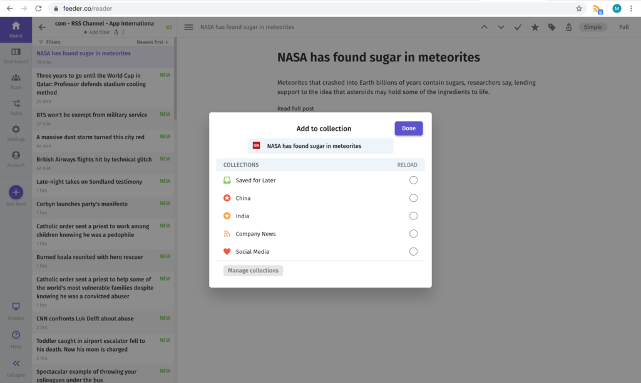This screenshot has width=641, height=383.
Task: Select the China collection radio button
Action: pyautogui.click(x=413, y=198)
